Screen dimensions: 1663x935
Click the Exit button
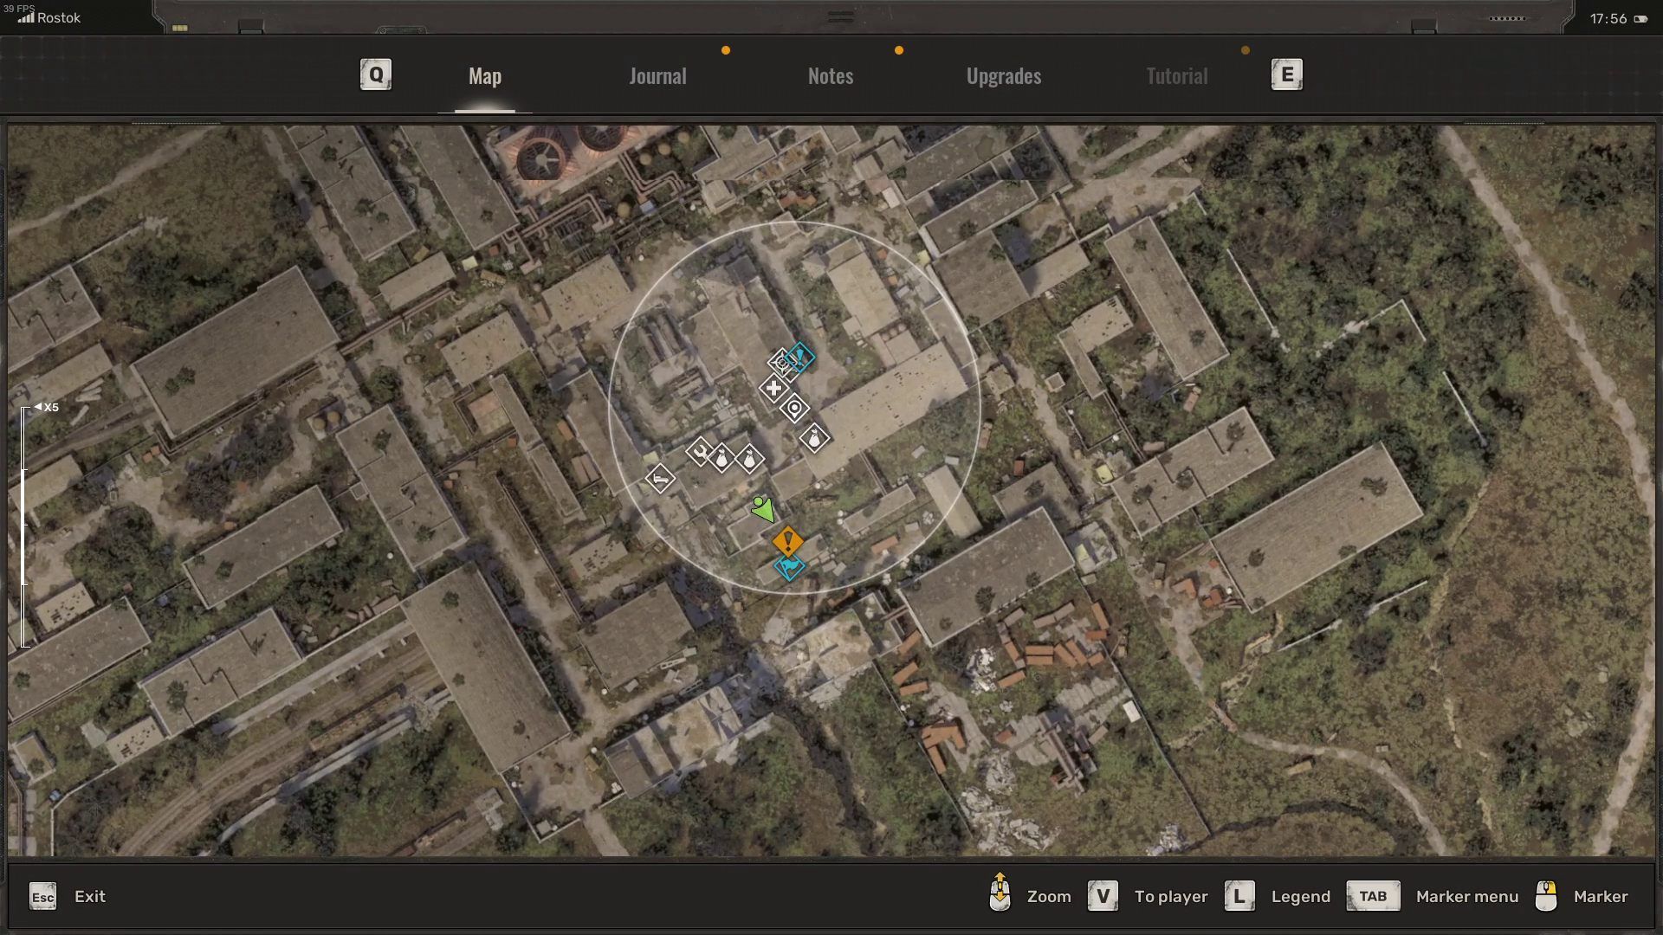click(89, 896)
